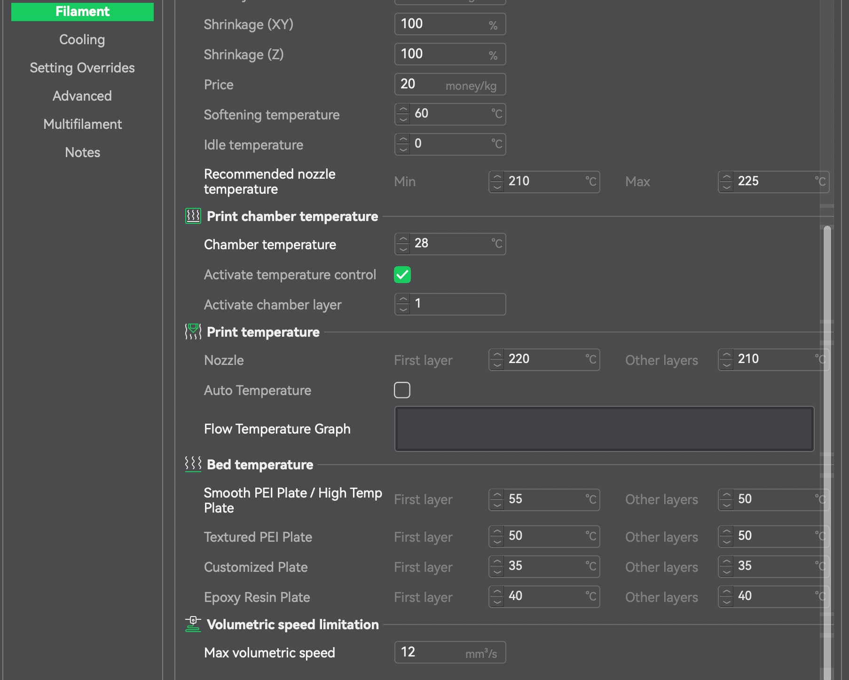Increase Chamber temperature with up arrow
Image resolution: width=849 pixels, height=680 pixels.
[x=403, y=239]
